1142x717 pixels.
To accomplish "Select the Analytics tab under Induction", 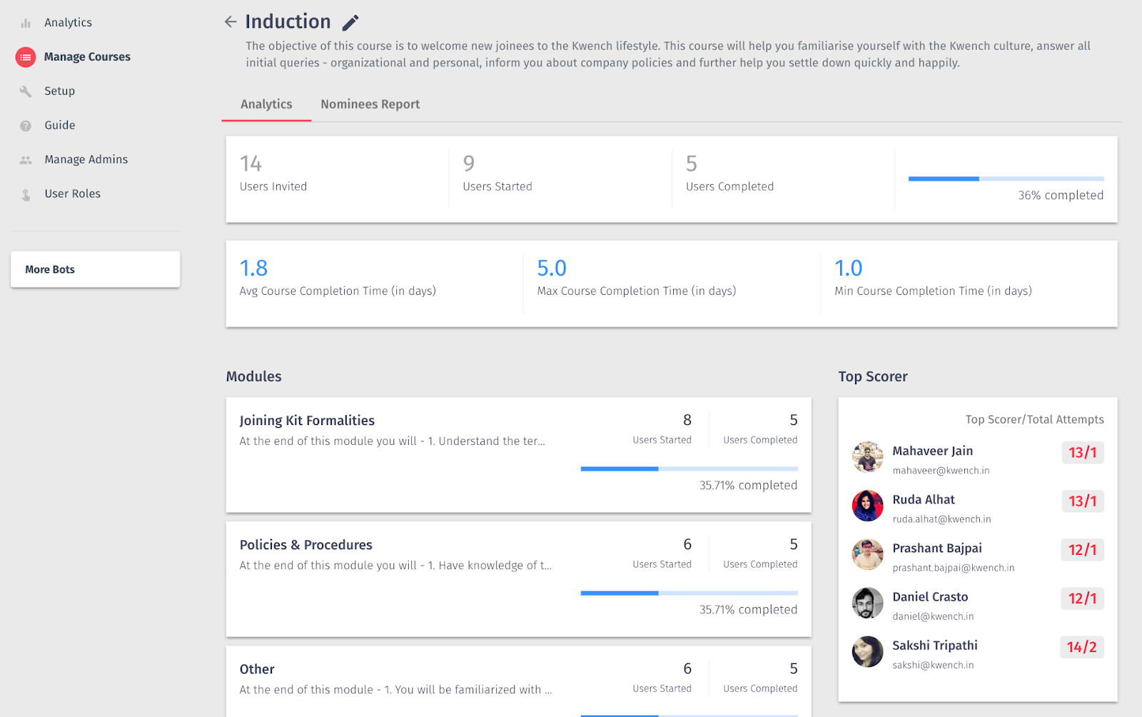I will (266, 104).
